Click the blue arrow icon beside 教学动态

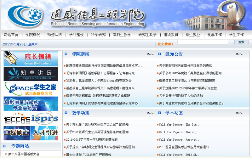pyautogui.click(x=66, y=113)
